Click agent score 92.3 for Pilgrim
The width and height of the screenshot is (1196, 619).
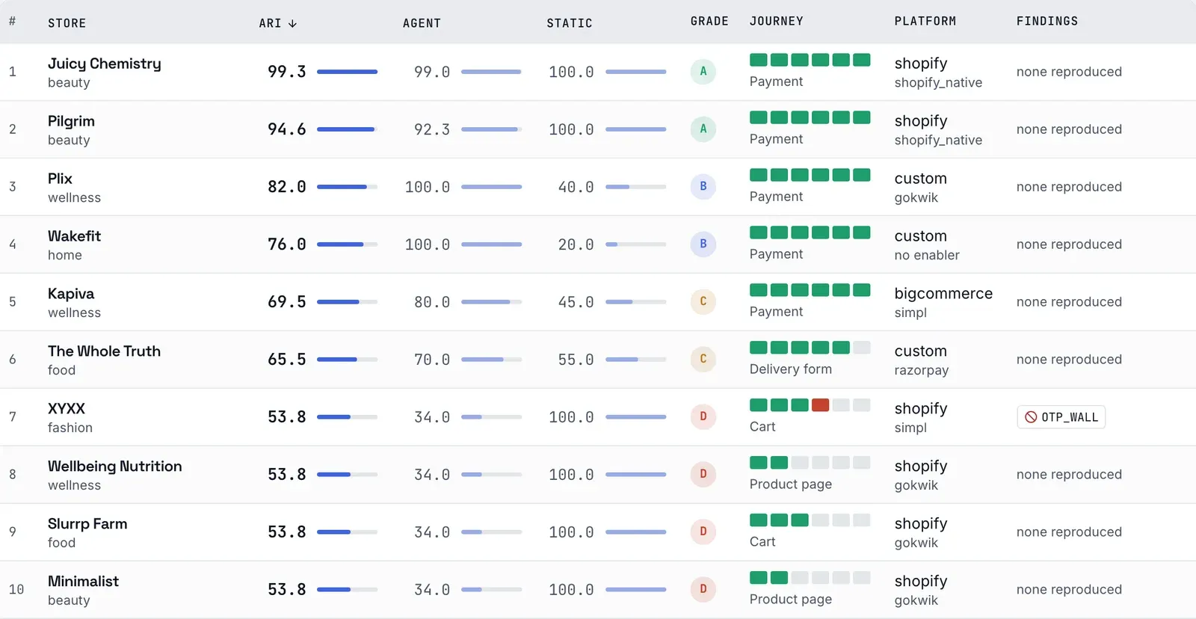coord(432,129)
